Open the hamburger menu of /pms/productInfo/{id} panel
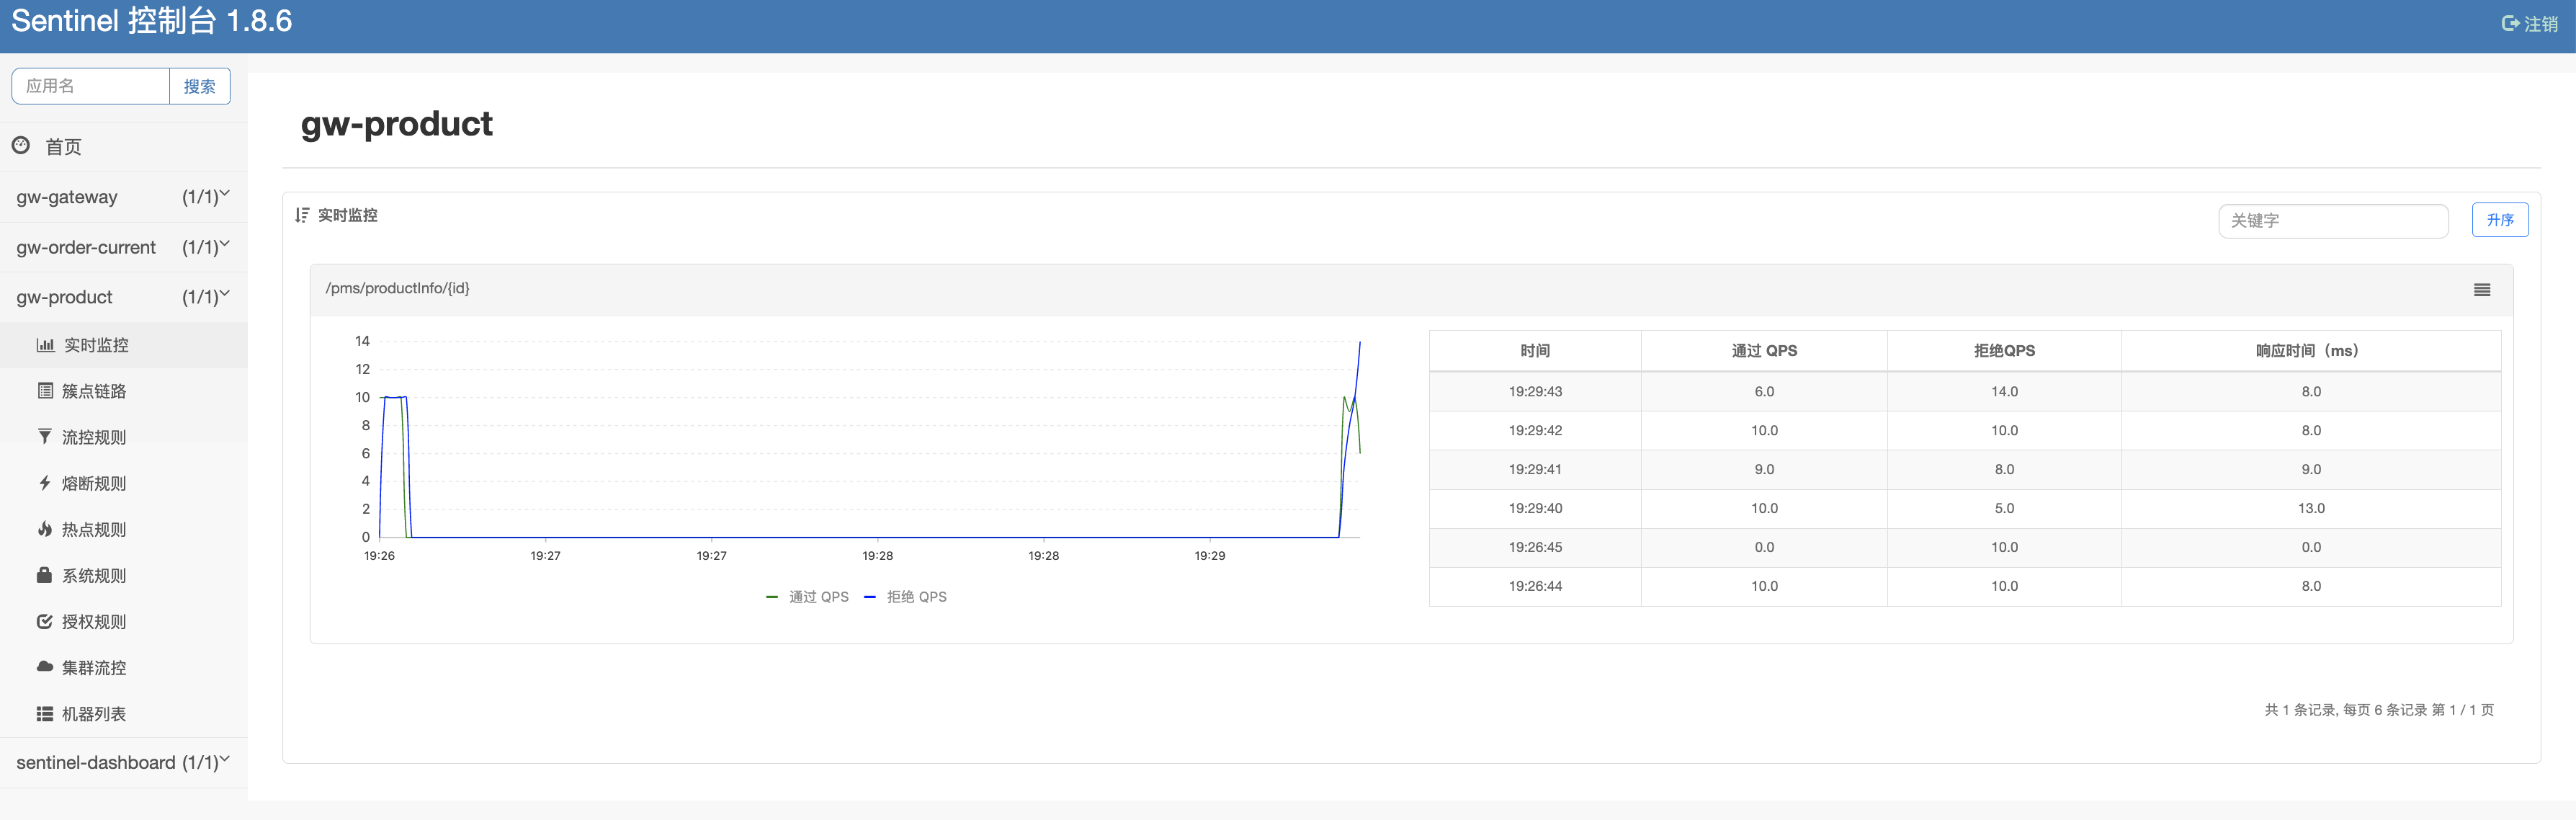Viewport: 2576px width, 820px height. coord(2481,290)
